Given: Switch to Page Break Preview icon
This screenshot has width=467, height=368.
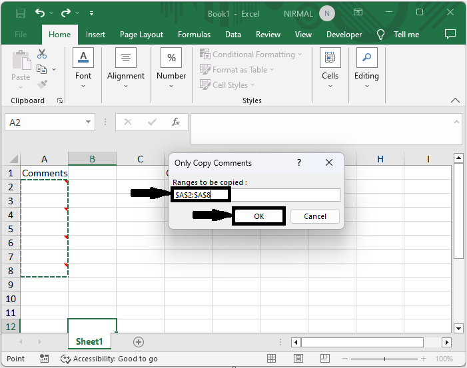Looking at the screenshot, I should point(324,358).
